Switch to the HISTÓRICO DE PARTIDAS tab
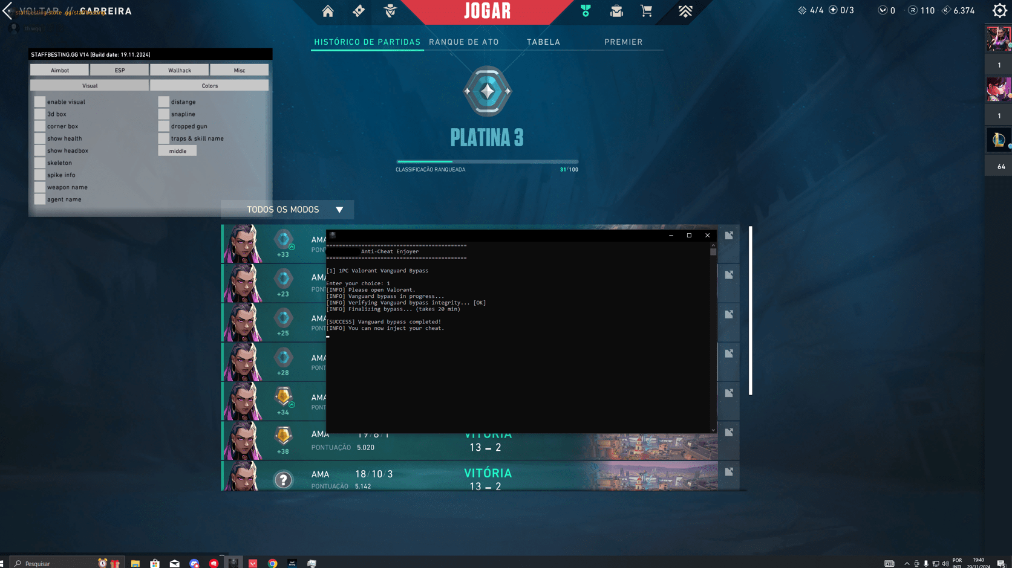 pyautogui.click(x=367, y=42)
